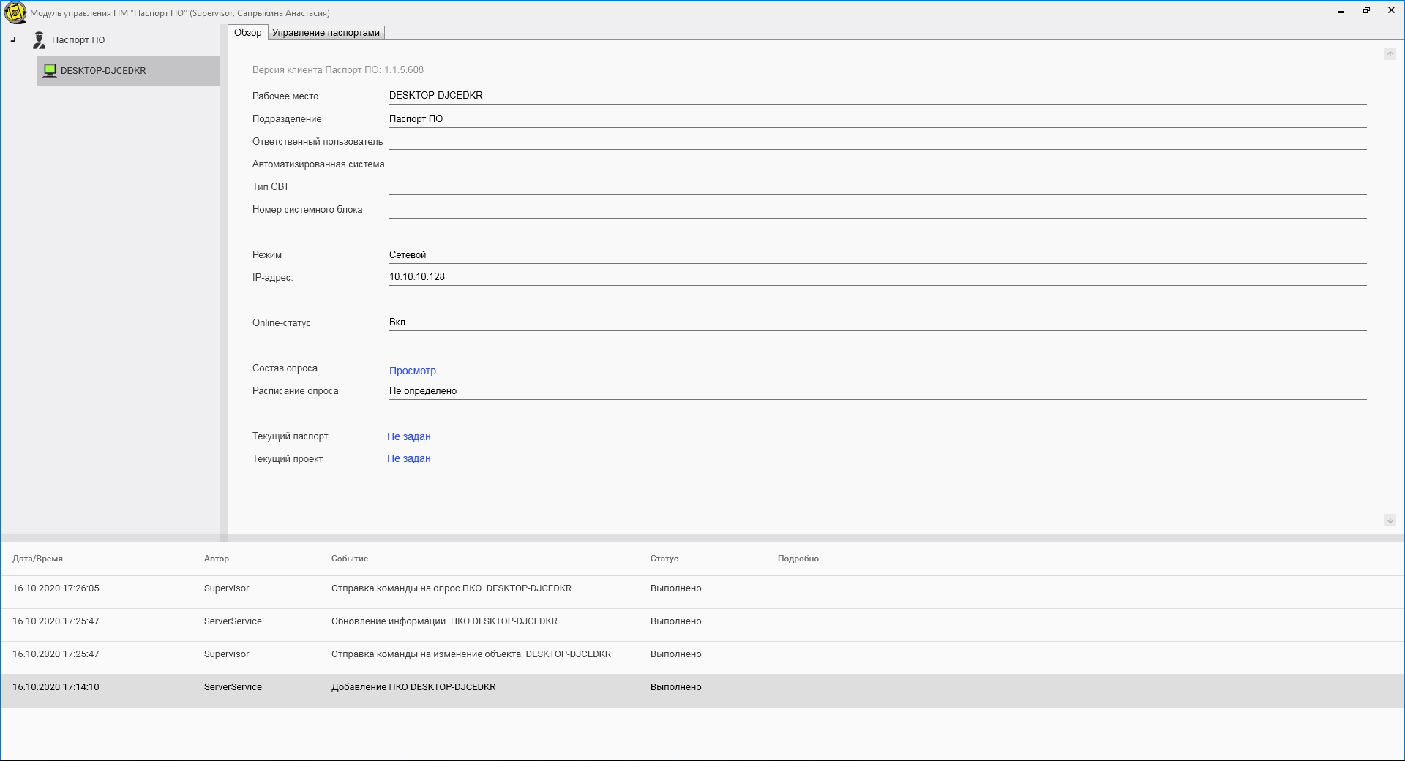Click the Номер системного блока field
The image size is (1405, 761).
click(x=877, y=209)
